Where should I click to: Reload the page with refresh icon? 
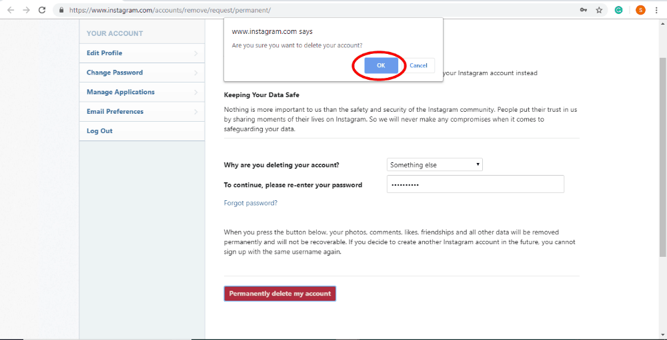41,10
